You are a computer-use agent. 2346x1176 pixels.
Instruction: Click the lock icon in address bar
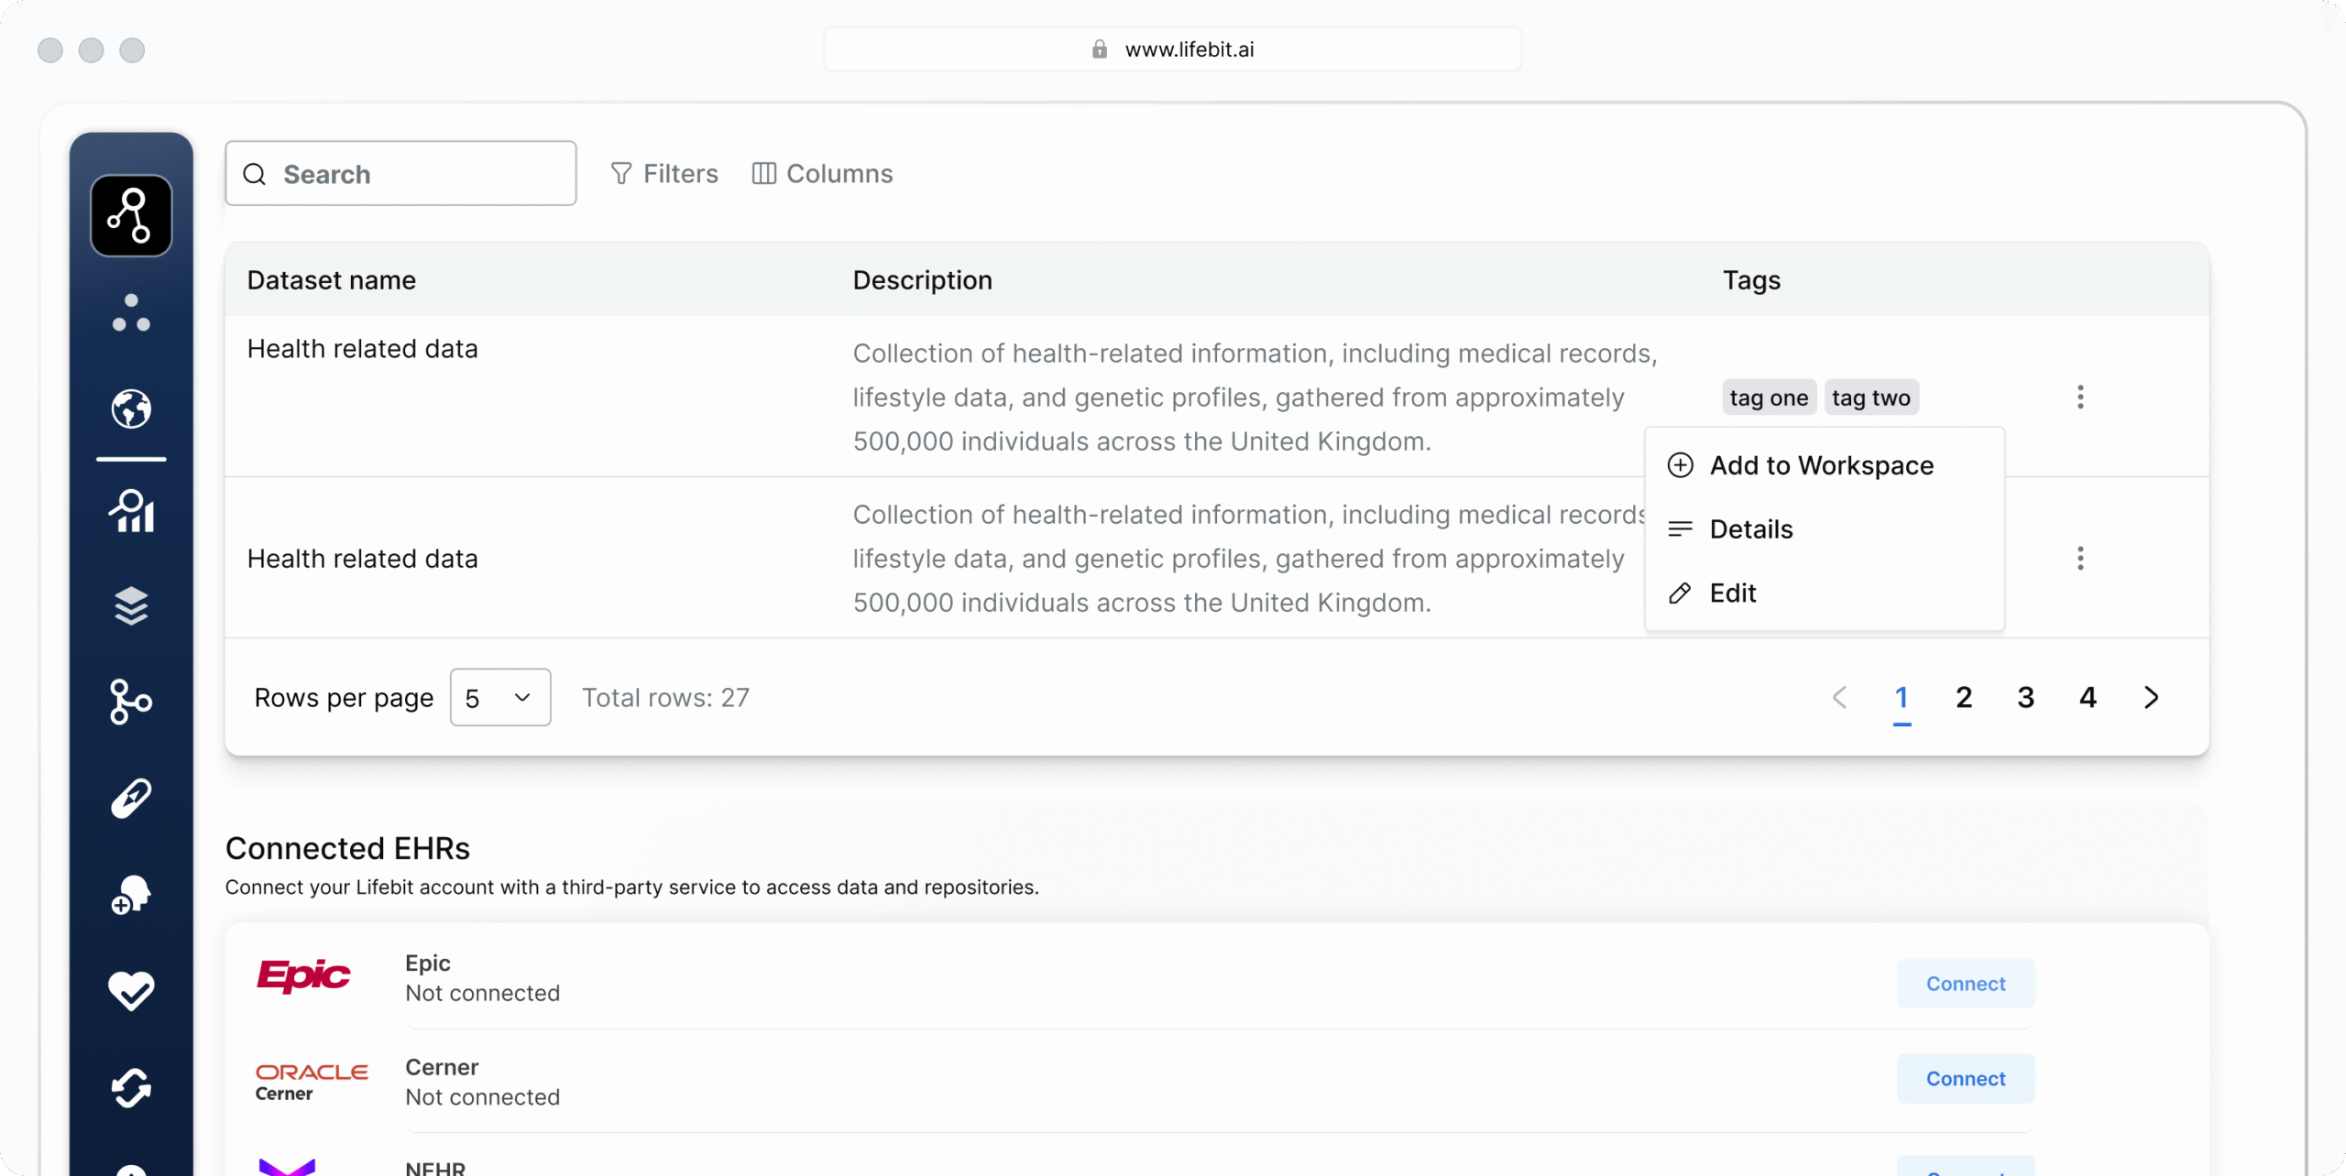coord(1100,49)
